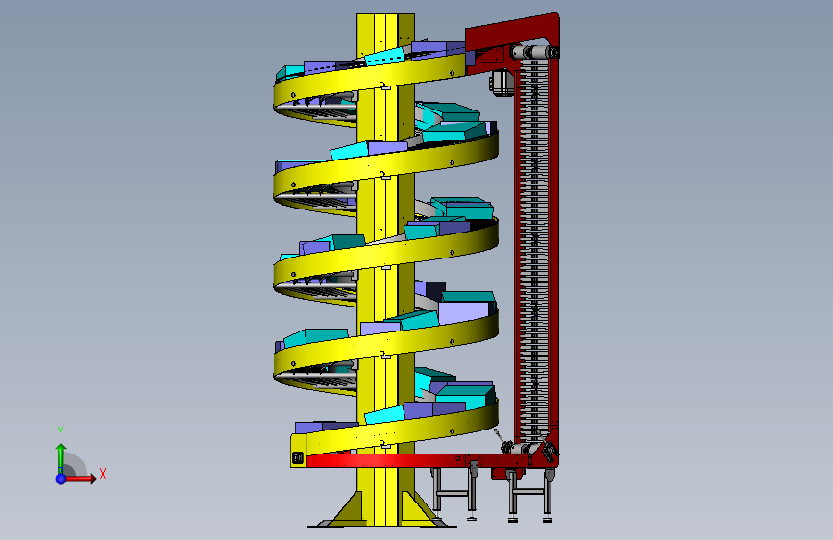Select the gray drive motor below the top red bracket

point(502,84)
